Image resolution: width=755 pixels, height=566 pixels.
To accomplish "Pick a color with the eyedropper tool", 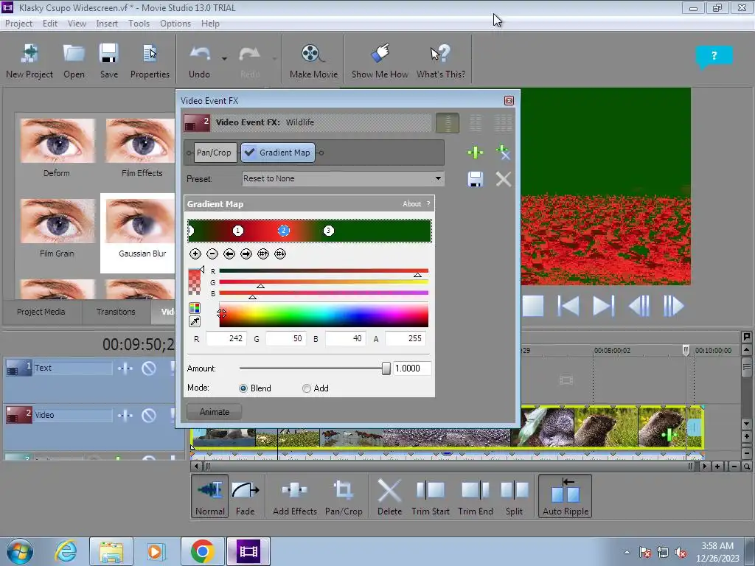I will point(195,321).
